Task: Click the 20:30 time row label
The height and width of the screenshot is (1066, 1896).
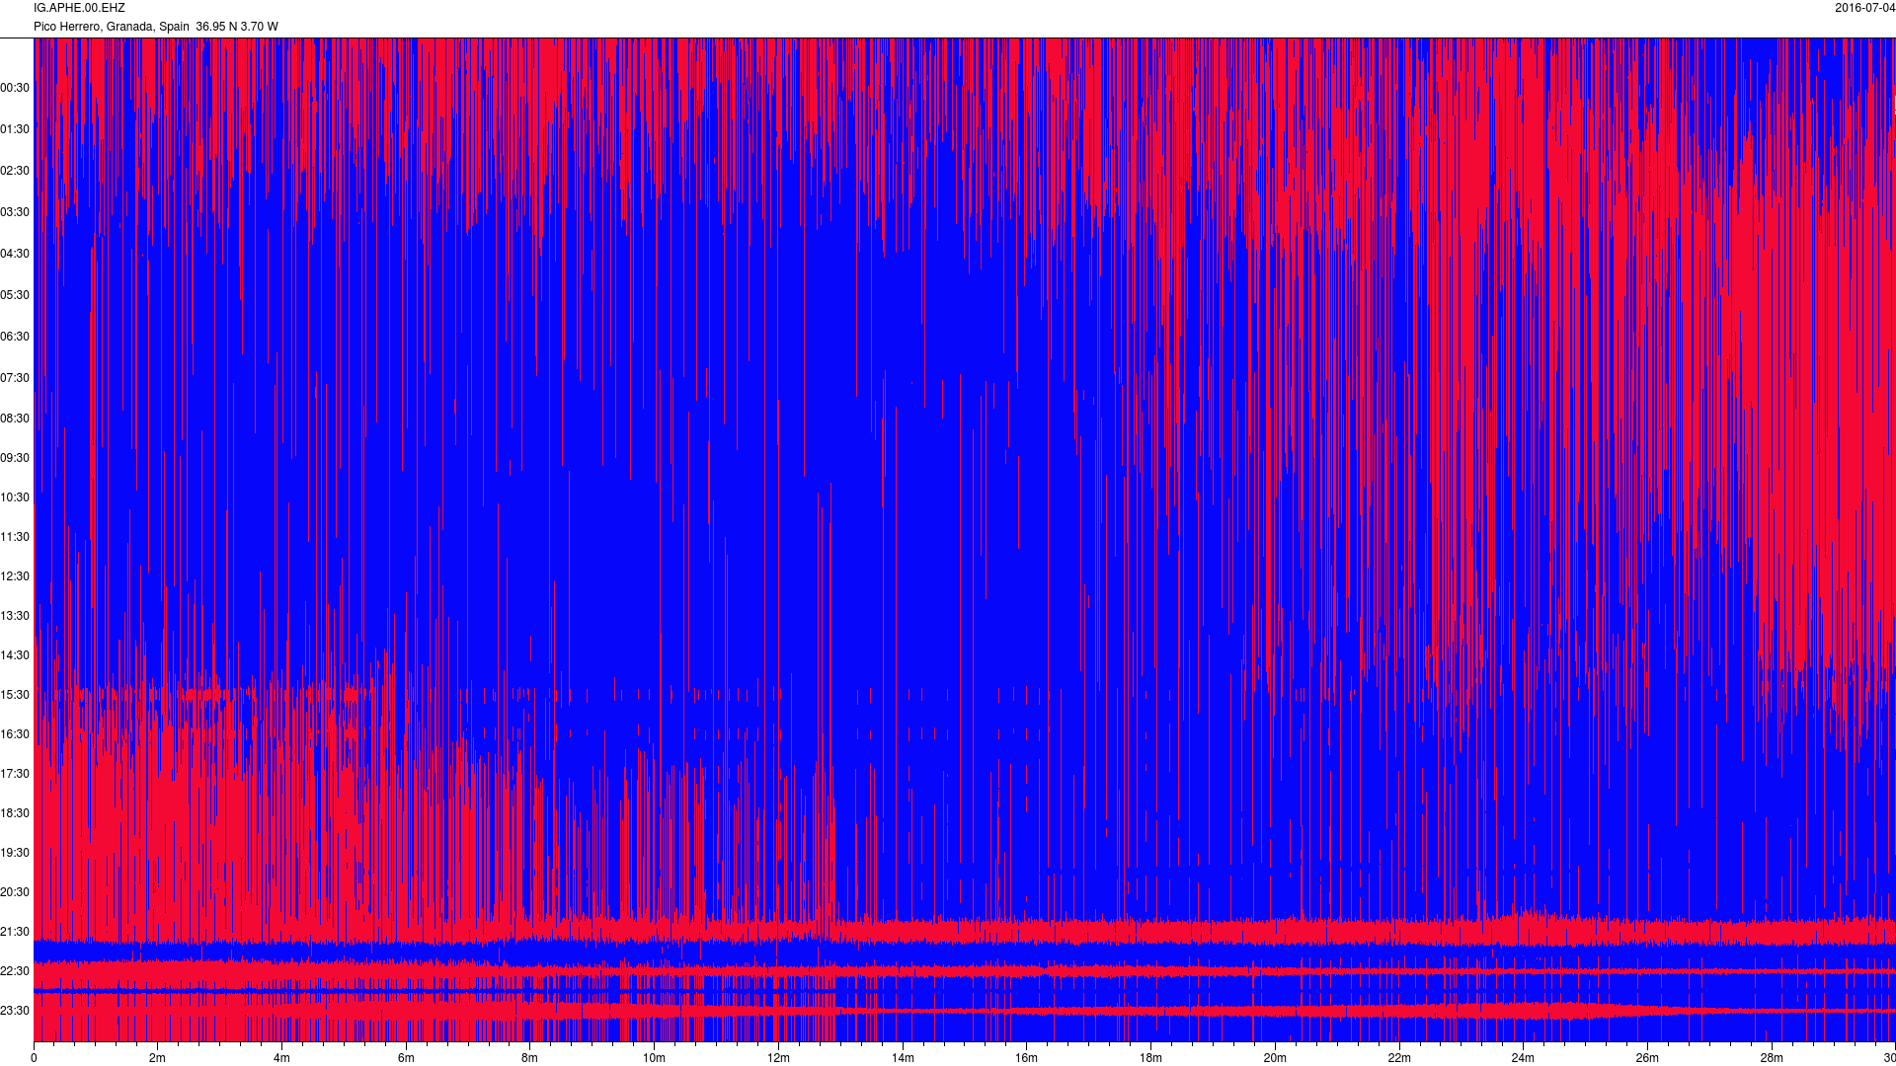Action: 15,892
